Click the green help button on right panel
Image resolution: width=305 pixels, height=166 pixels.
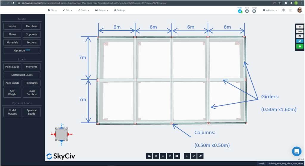click(300, 46)
